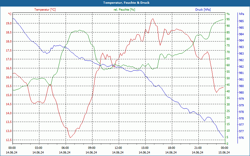Click the '17,0' temperature axis value
Viewport: 250px width, 156px height.
[9, 59]
